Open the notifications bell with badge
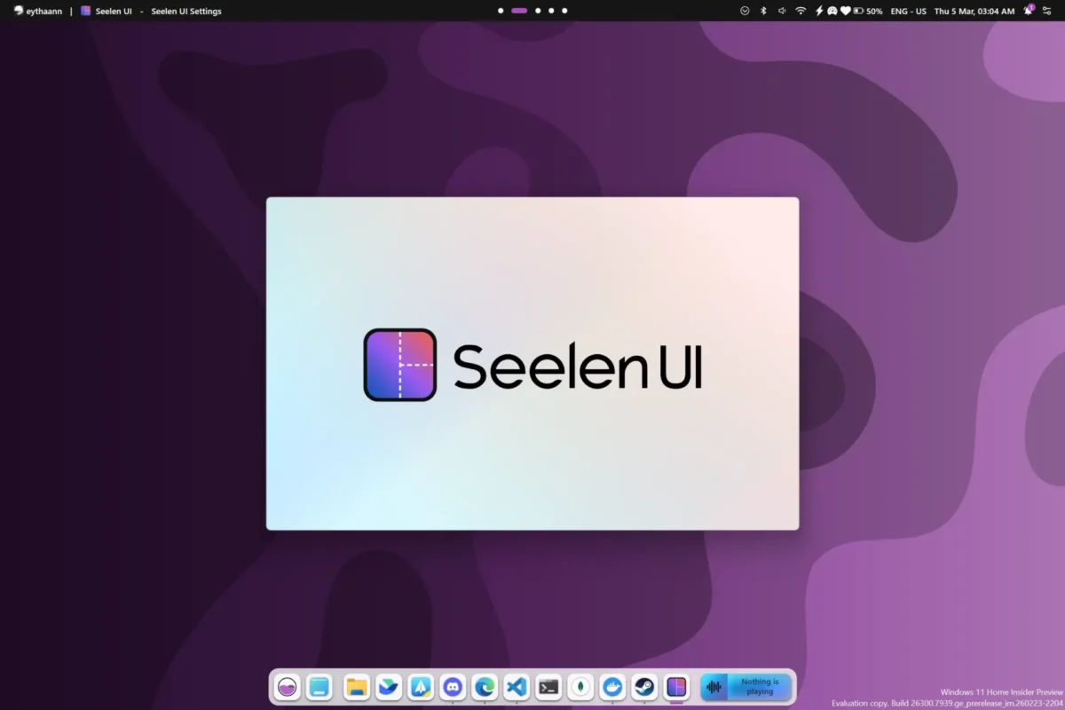1065x710 pixels. pyautogui.click(x=1029, y=10)
